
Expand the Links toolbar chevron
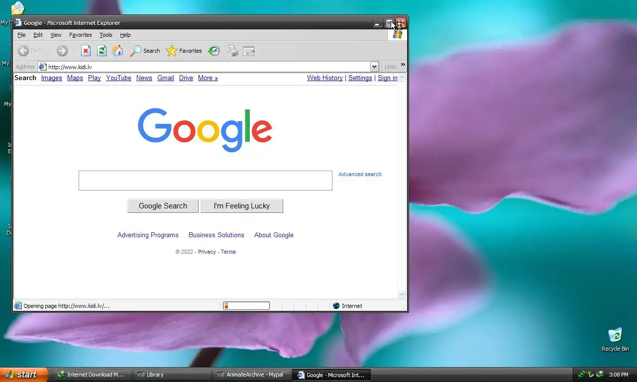(403, 65)
